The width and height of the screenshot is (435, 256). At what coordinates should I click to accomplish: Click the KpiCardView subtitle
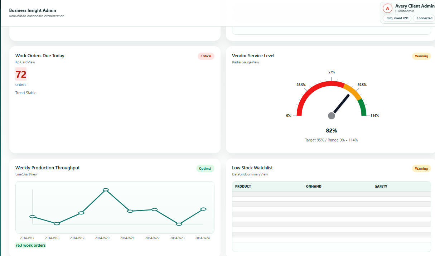[25, 62]
